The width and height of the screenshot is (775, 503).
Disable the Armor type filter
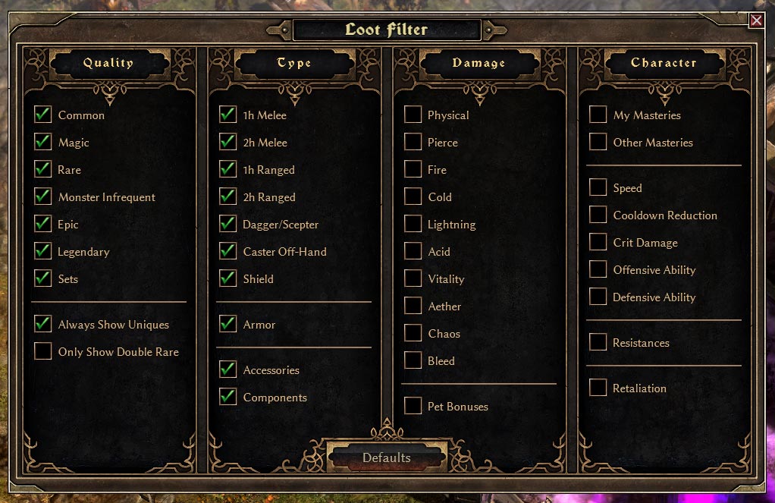pos(227,324)
